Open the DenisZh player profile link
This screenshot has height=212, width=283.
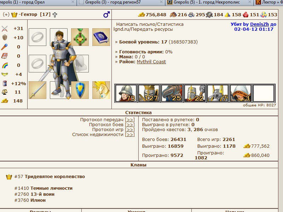point(259,24)
